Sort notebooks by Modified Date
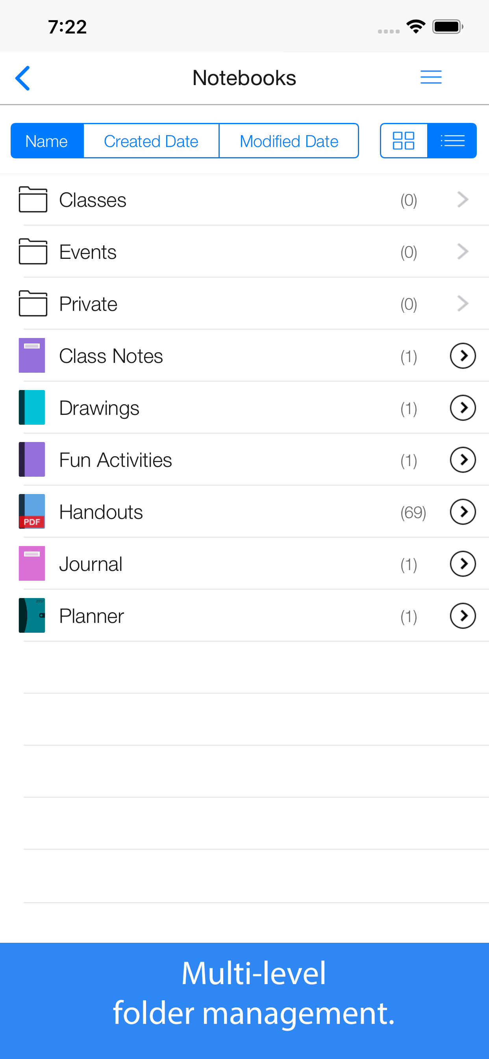The width and height of the screenshot is (489, 1059). pyautogui.click(x=289, y=141)
